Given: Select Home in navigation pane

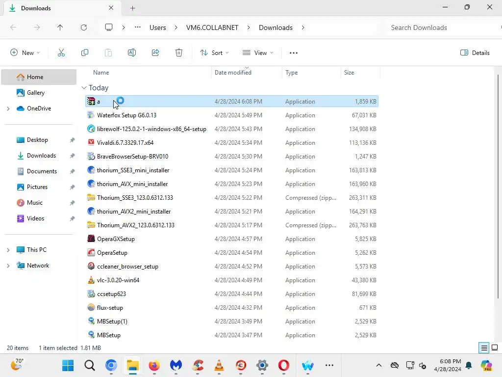Looking at the screenshot, I should [x=39, y=77].
